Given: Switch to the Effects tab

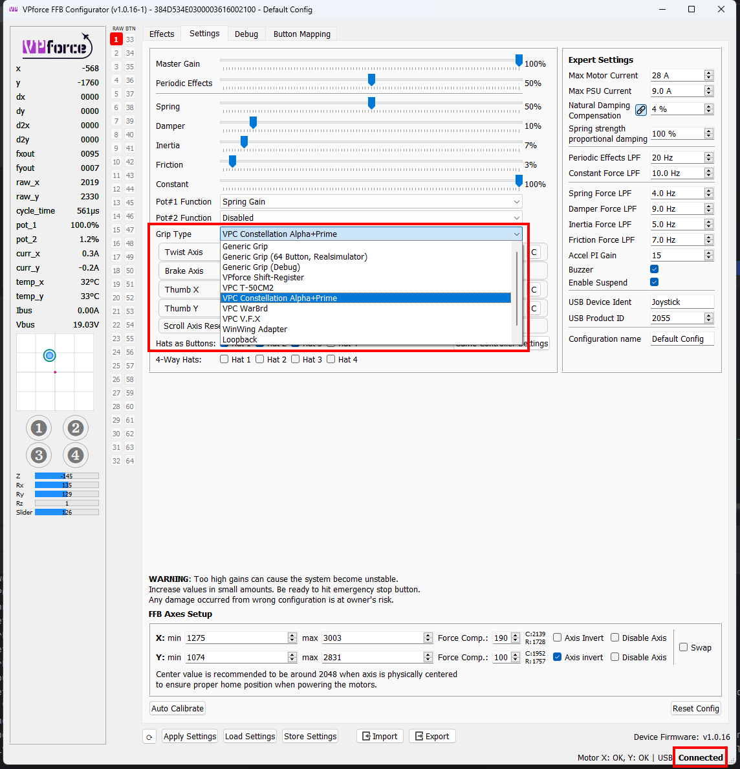Looking at the screenshot, I should coord(162,34).
